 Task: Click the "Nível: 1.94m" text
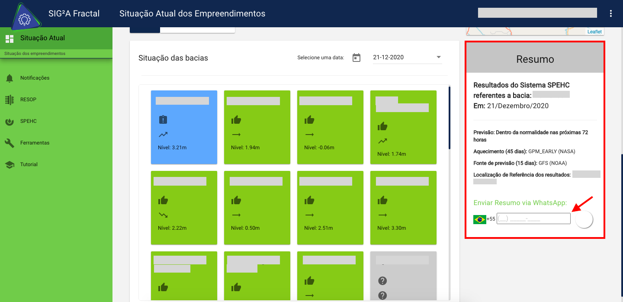pyautogui.click(x=245, y=148)
